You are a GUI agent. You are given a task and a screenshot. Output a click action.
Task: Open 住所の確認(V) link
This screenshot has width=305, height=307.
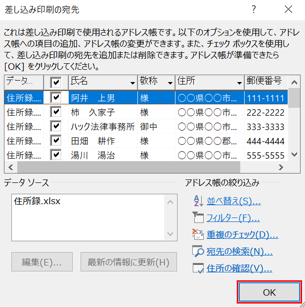click(x=239, y=268)
